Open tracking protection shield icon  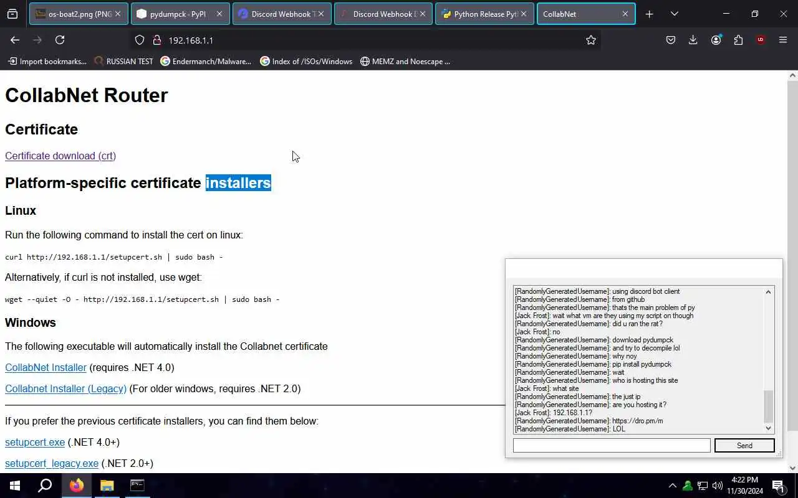click(140, 40)
